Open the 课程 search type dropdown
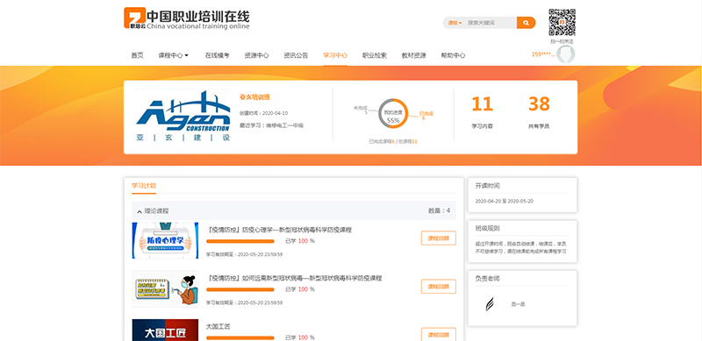Image resolution: width=702 pixels, height=341 pixels. [x=455, y=23]
